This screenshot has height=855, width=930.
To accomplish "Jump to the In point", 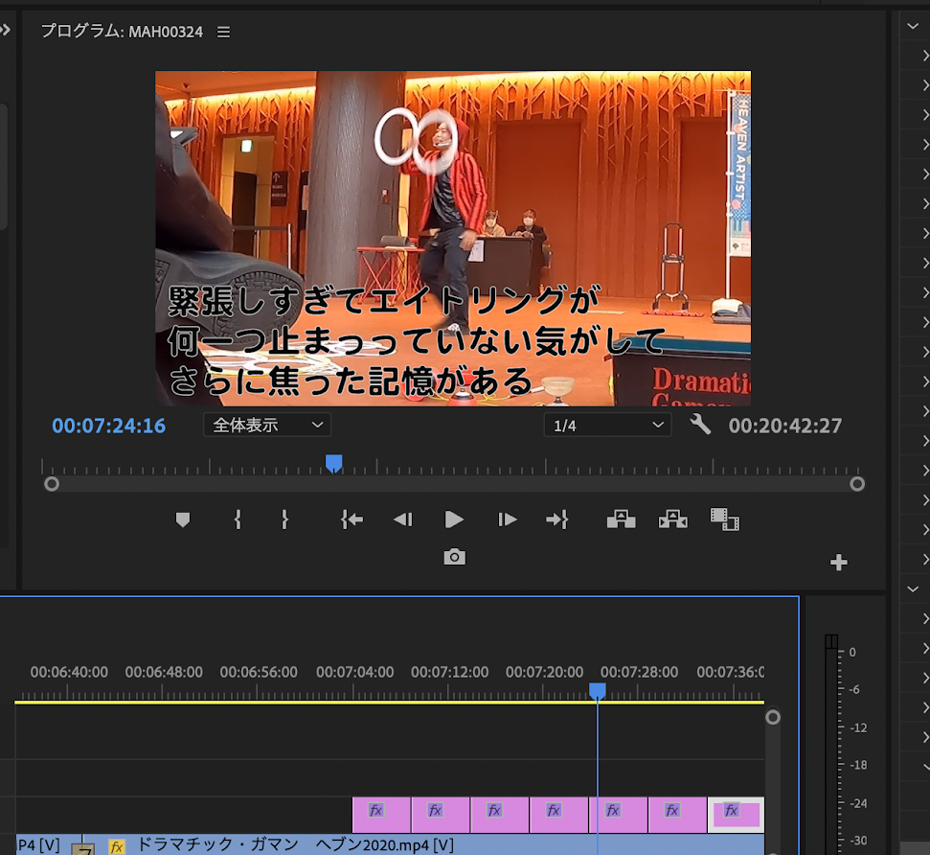I will tap(352, 520).
